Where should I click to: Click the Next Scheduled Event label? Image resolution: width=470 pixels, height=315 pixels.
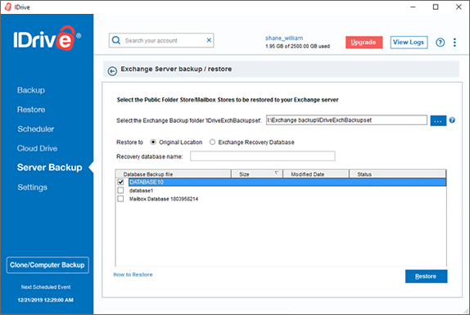click(46, 287)
